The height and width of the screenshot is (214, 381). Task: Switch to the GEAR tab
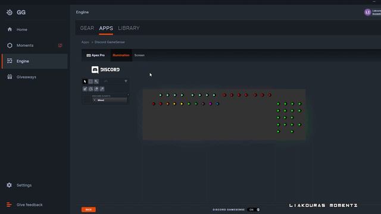click(x=87, y=28)
